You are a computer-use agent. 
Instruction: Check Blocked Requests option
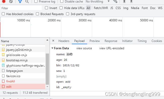point(37,14)
